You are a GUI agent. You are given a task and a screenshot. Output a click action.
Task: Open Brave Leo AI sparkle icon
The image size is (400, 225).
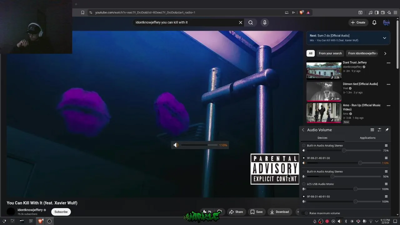[x=389, y=12]
